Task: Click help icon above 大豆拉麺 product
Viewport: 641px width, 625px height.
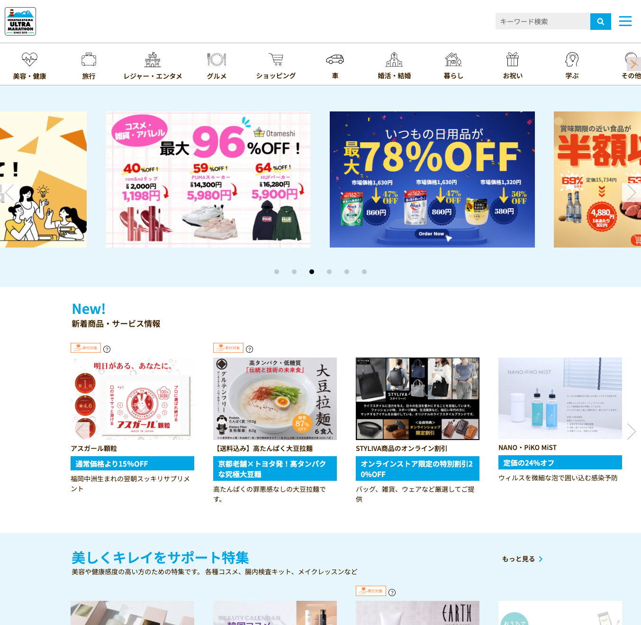Action: click(250, 349)
